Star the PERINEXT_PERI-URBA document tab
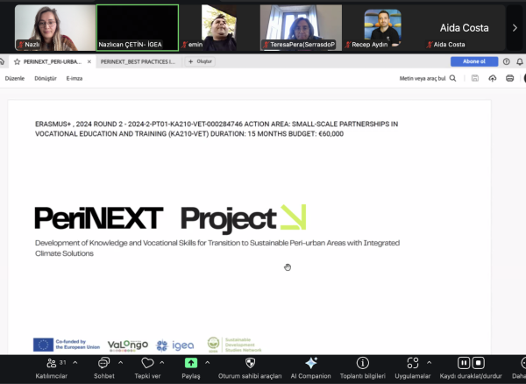526x384 pixels. click(17, 62)
